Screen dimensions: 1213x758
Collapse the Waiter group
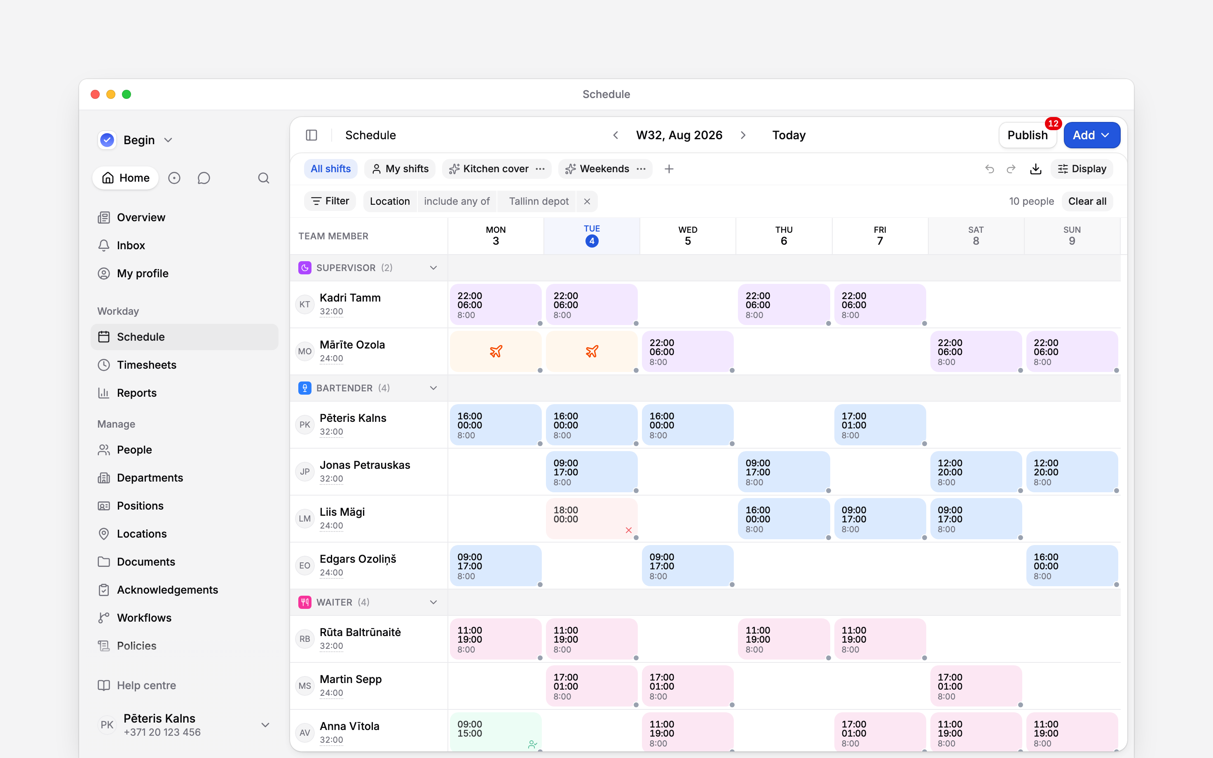tap(433, 602)
